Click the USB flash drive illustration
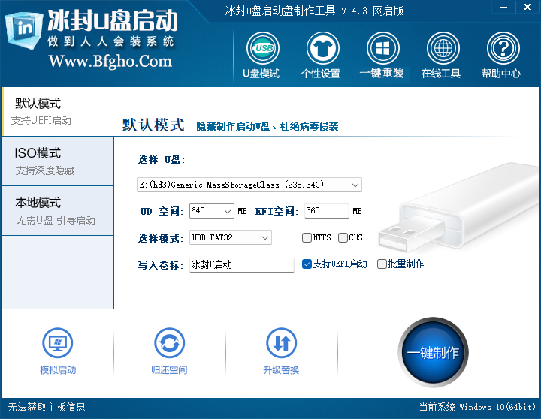The image size is (541, 419). (459, 207)
